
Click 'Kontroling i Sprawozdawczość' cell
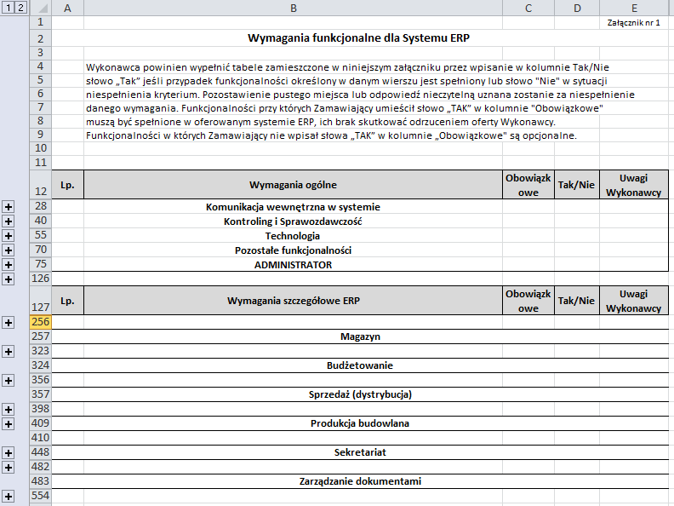pyautogui.click(x=293, y=221)
